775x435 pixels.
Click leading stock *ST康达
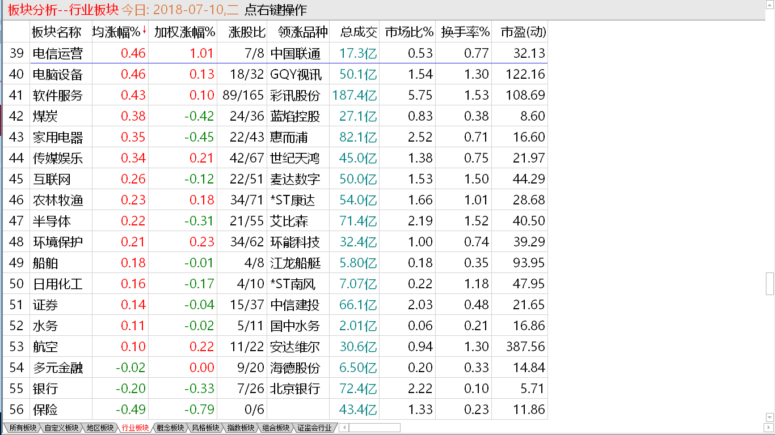click(293, 200)
